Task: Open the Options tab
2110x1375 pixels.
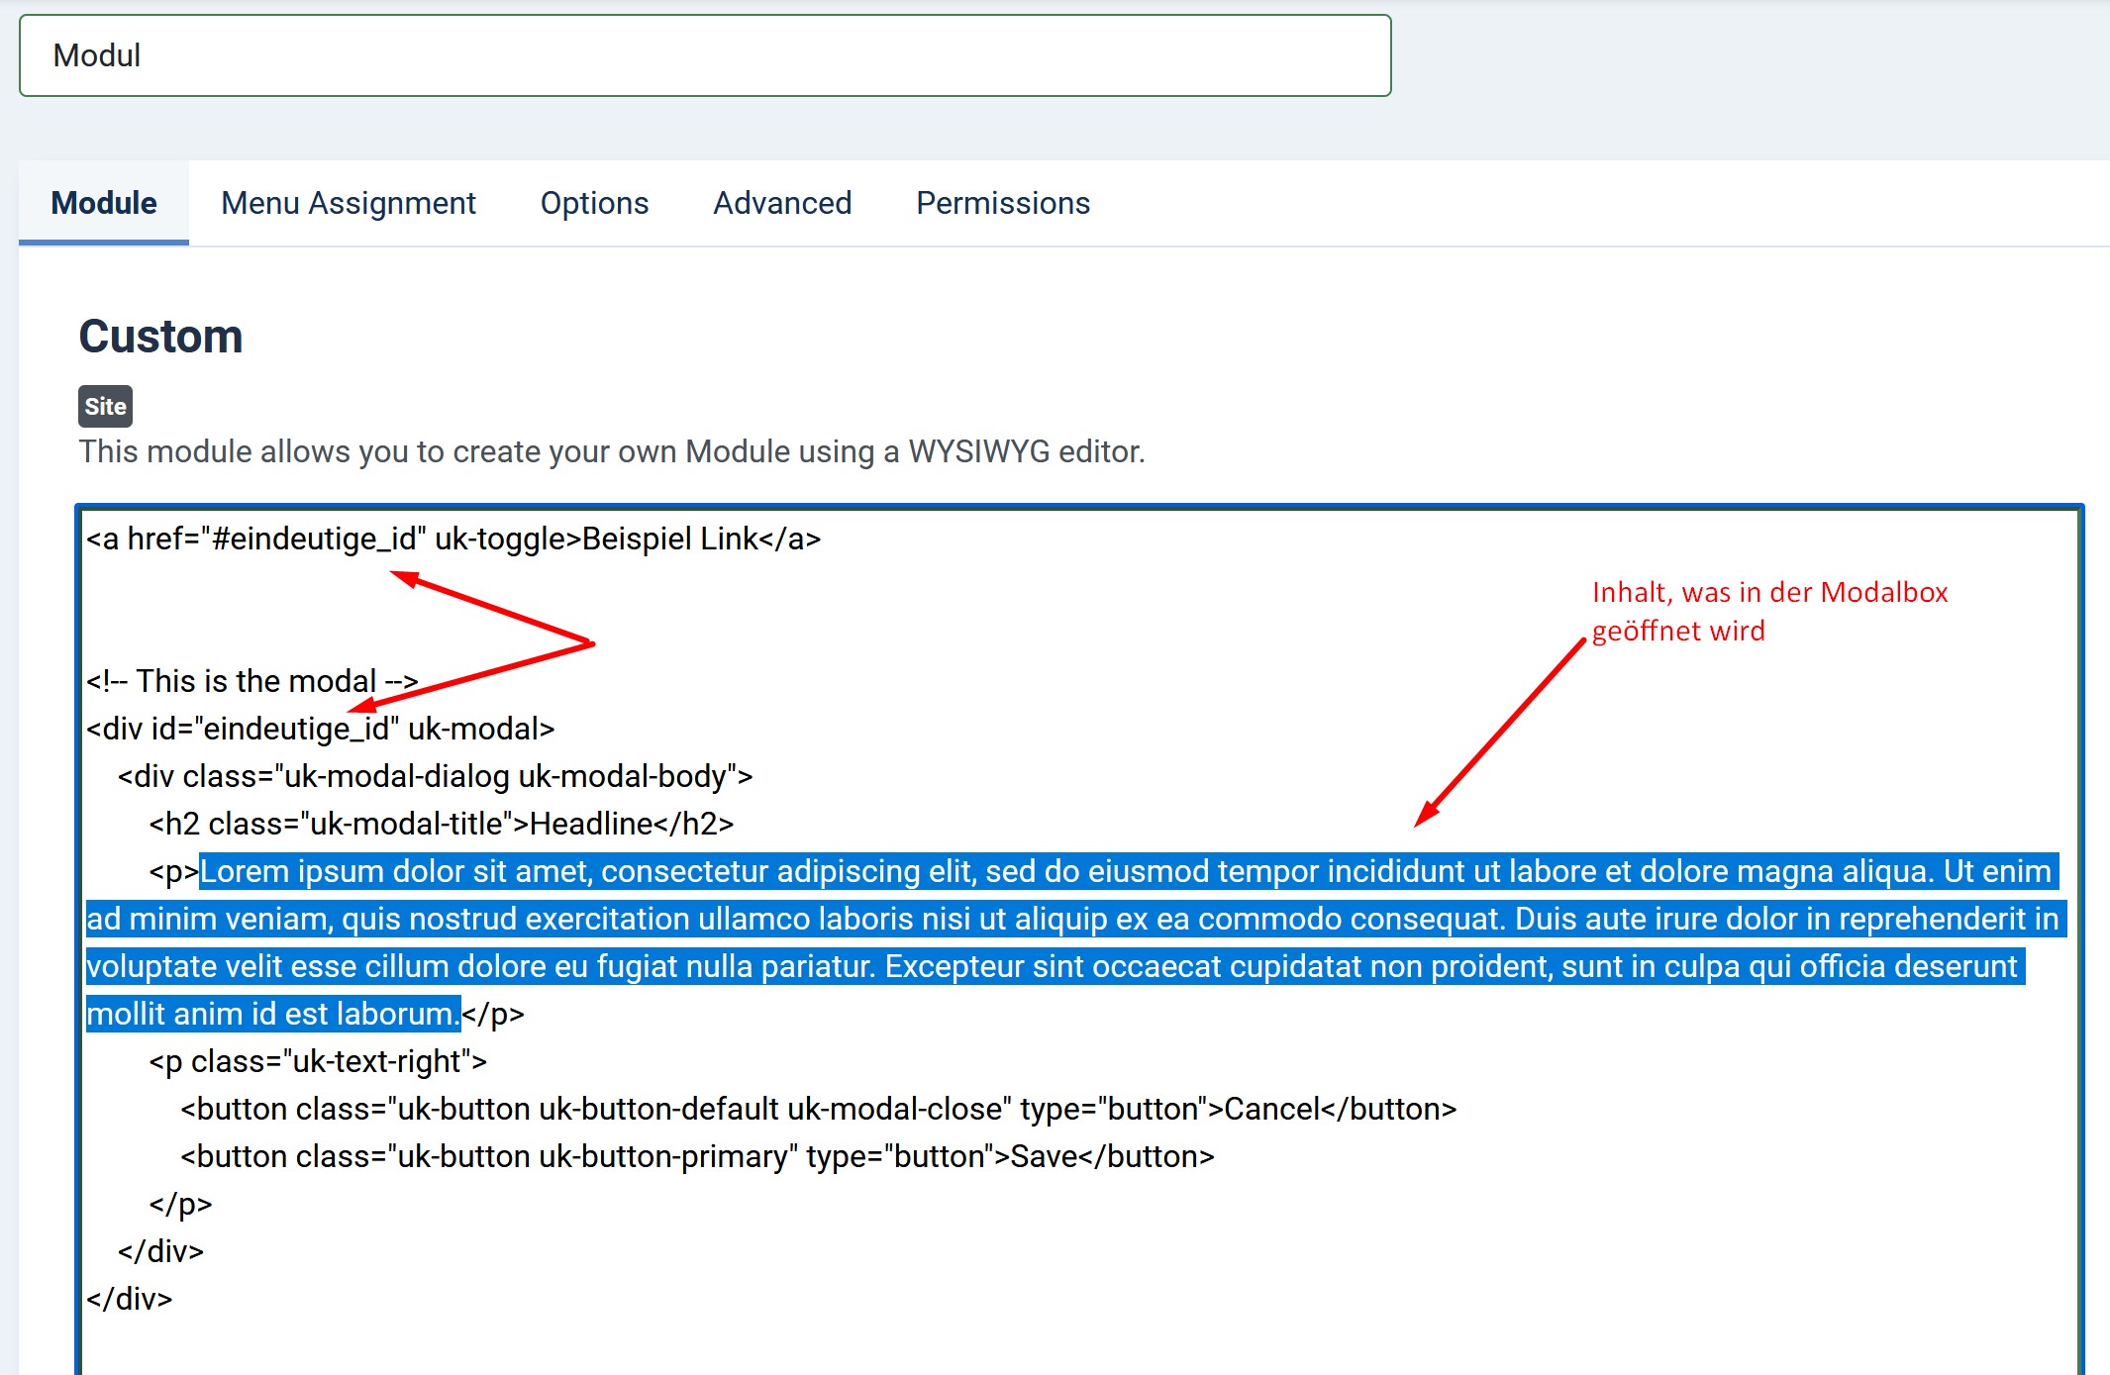Action: (594, 203)
